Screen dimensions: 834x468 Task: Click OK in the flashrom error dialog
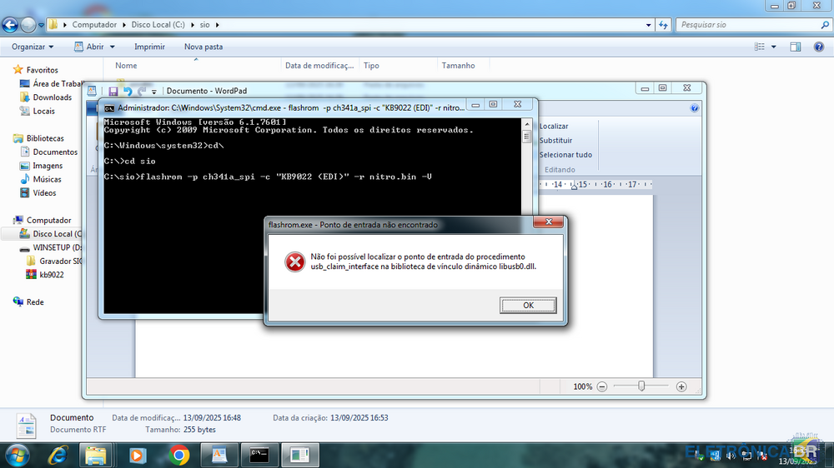528,306
